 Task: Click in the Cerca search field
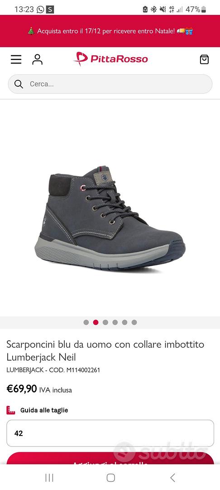coord(110,84)
